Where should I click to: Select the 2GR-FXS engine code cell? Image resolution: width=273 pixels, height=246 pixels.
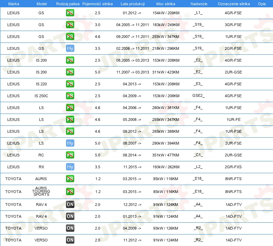[x=234, y=167]
